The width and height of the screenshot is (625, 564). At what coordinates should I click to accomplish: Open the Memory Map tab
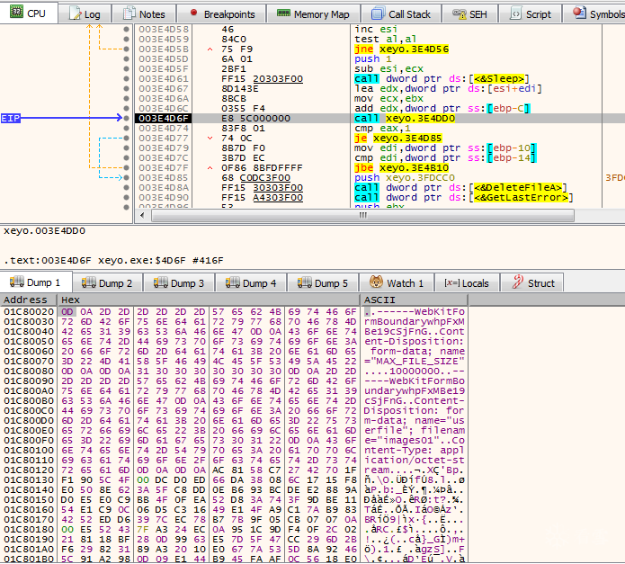point(313,14)
